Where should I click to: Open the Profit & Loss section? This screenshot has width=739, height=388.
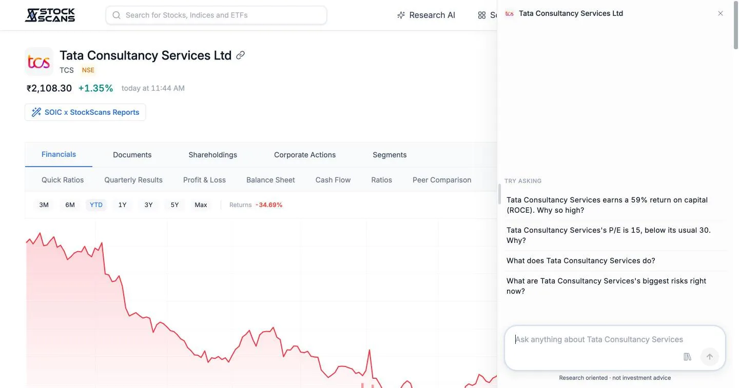click(204, 180)
